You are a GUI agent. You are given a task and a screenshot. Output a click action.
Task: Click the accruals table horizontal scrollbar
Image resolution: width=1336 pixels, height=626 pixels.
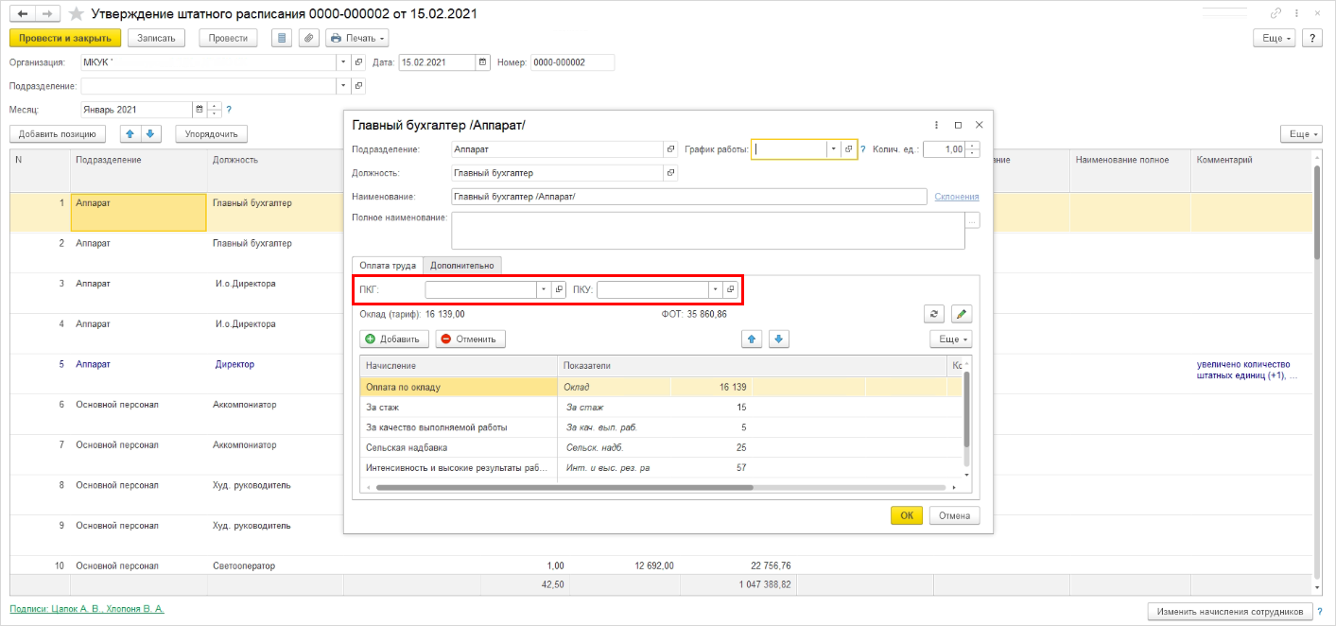point(564,488)
